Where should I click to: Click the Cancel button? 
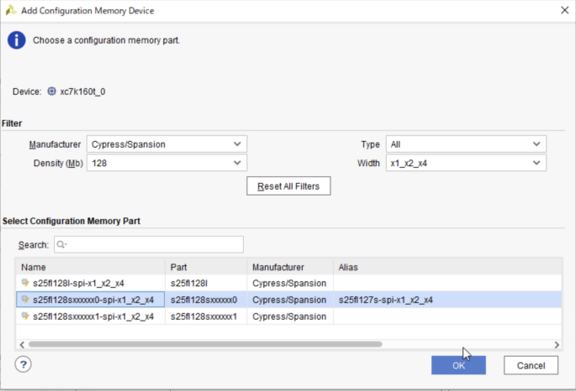point(531,365)
